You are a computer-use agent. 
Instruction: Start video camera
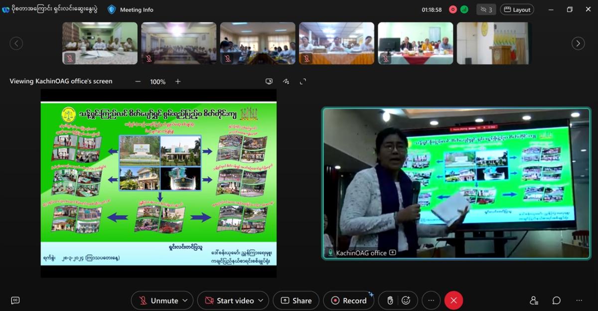[229, 301]
